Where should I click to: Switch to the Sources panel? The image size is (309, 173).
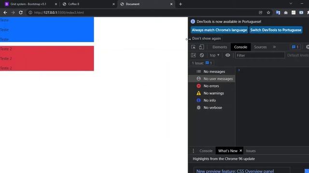(x=260, y=47)
